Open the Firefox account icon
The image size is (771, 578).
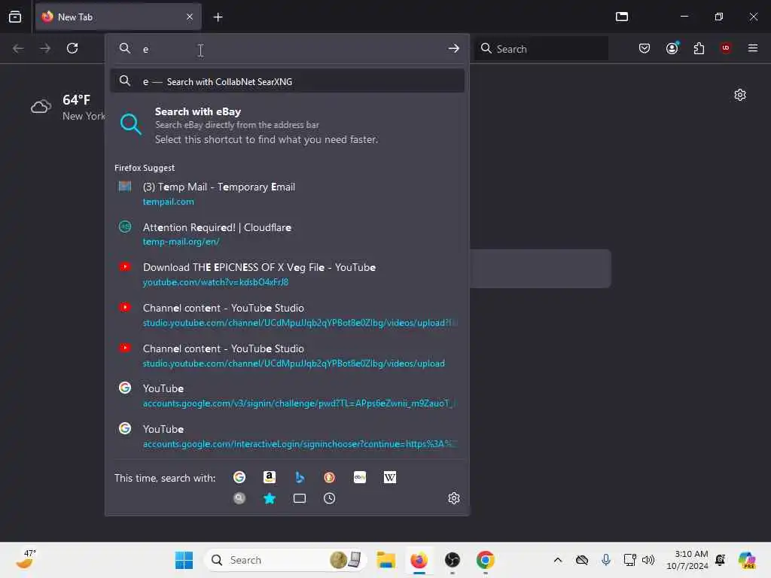672,48
